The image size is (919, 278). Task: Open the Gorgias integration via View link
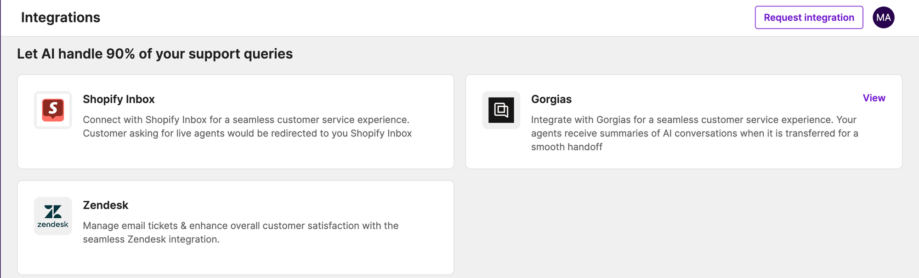(874, 98)
